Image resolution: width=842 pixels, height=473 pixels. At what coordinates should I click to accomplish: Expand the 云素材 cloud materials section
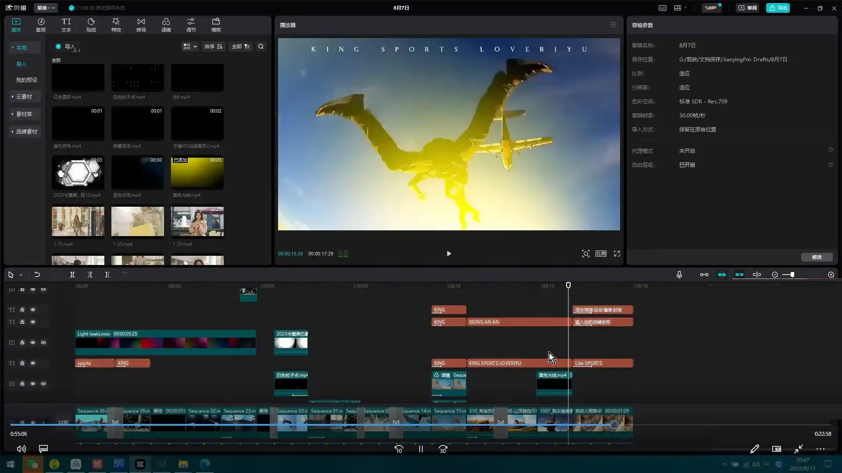pos(24,96)
